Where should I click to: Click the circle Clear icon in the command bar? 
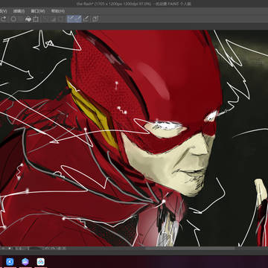point(13,19)
